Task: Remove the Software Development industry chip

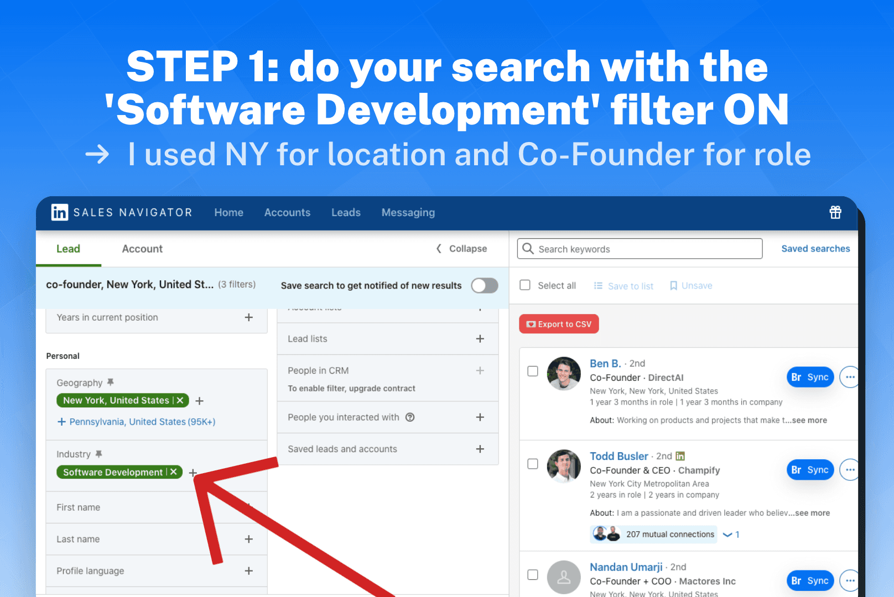Action: pyautogui.click(x=173, y=472)
